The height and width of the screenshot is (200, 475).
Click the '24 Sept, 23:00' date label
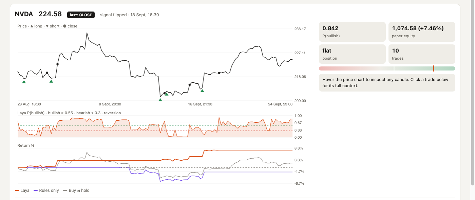click(x=280, y=104)
